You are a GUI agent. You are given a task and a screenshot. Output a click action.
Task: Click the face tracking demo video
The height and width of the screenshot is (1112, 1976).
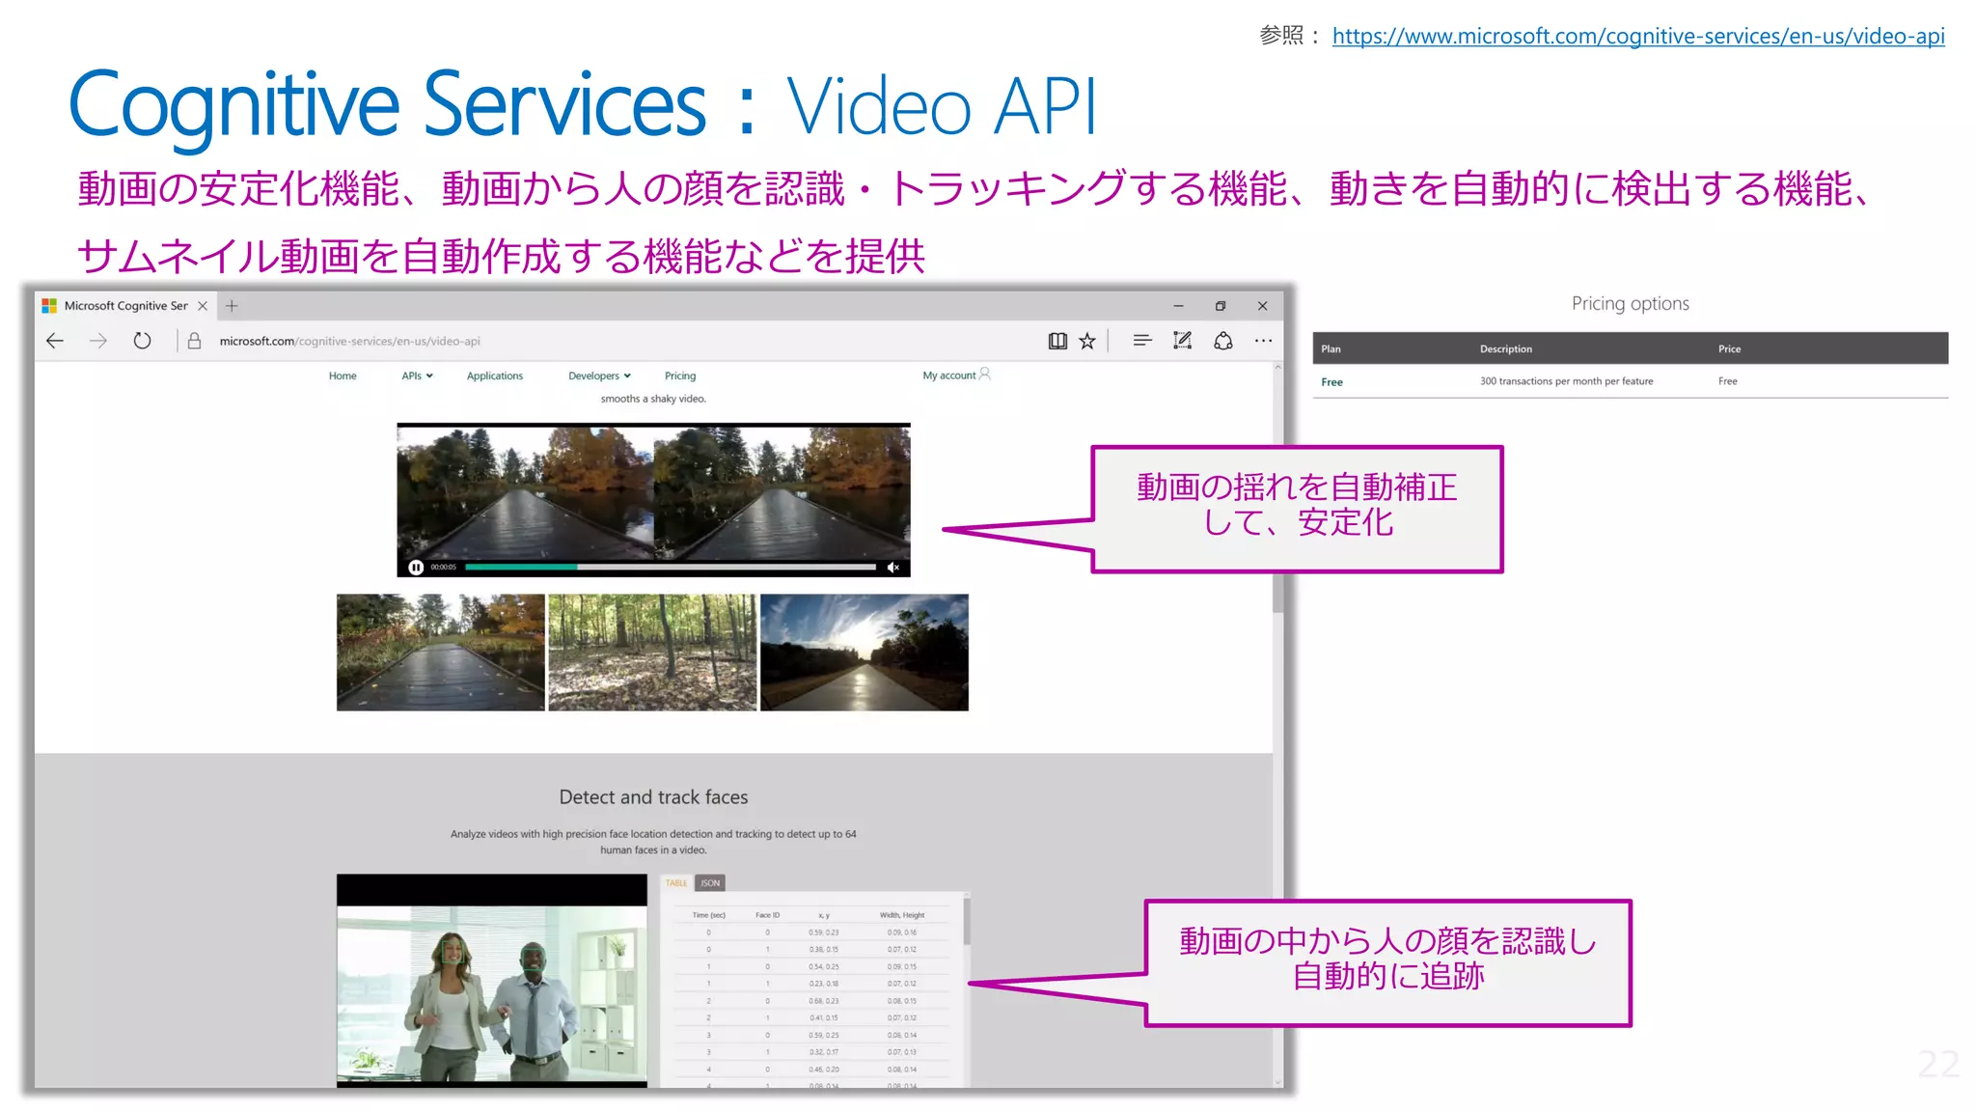click(x=492, y=981)
